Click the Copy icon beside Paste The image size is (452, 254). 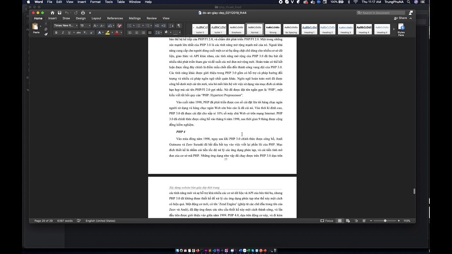tap(46, 29)
